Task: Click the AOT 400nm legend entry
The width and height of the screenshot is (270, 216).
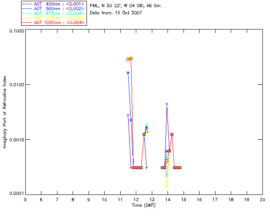Action: point(54,4)
